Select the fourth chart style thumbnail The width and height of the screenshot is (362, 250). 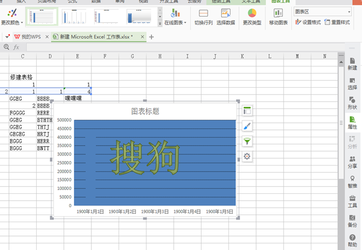tap(139, 17)
